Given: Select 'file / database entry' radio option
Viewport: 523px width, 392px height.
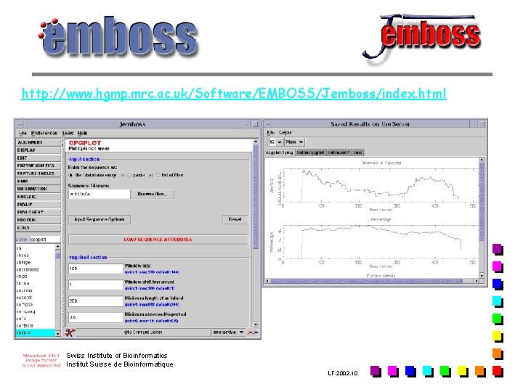Looking at the screenshot, I should [x=70, y=175].
